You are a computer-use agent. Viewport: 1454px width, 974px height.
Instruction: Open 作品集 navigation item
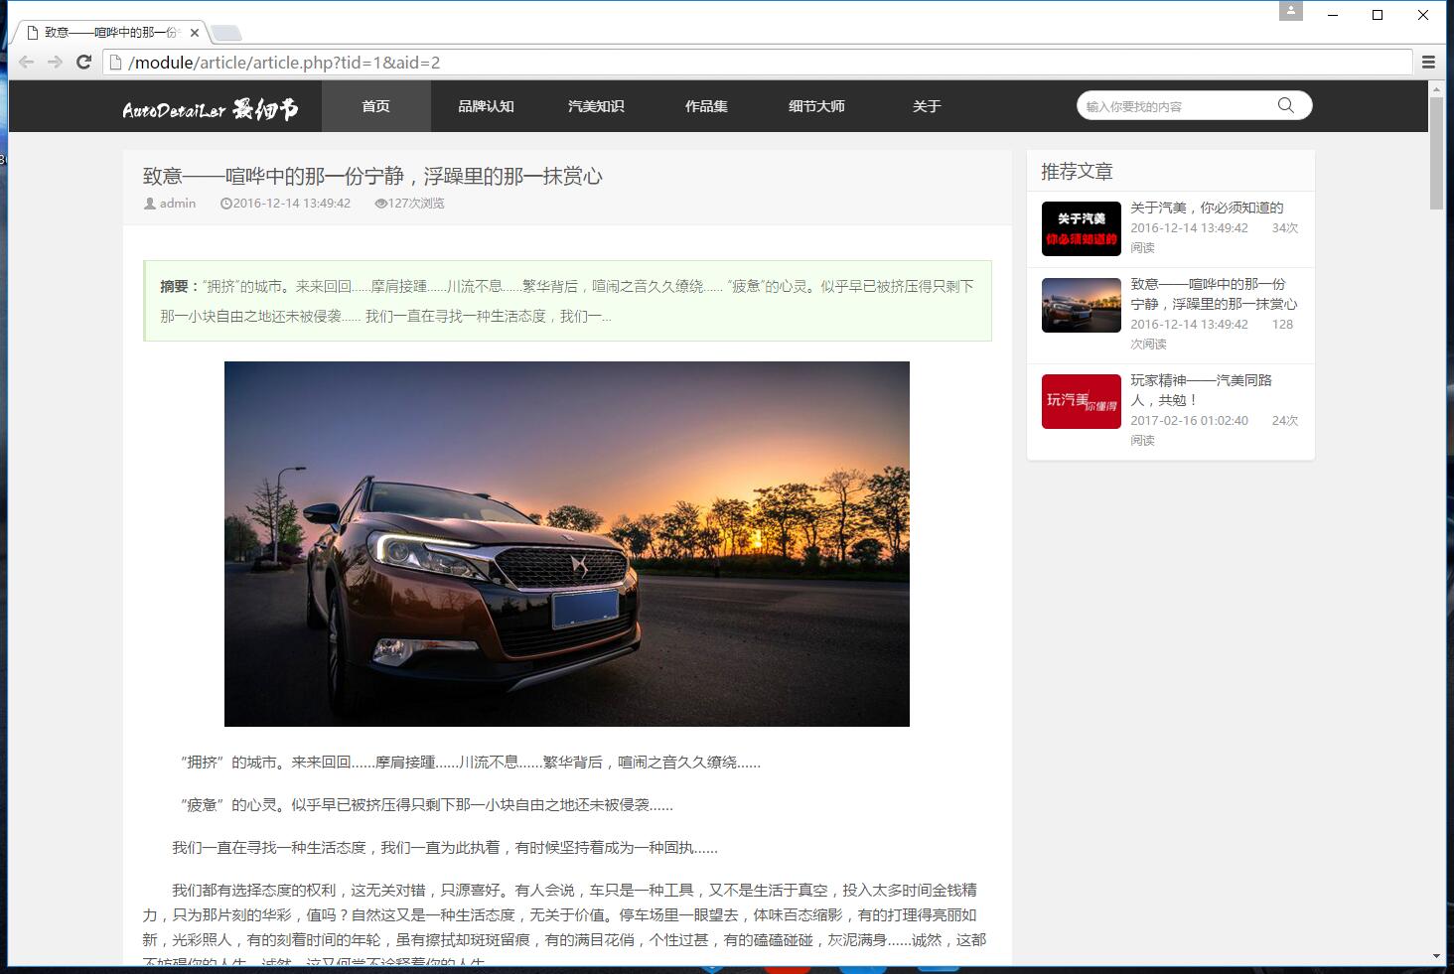706,106
